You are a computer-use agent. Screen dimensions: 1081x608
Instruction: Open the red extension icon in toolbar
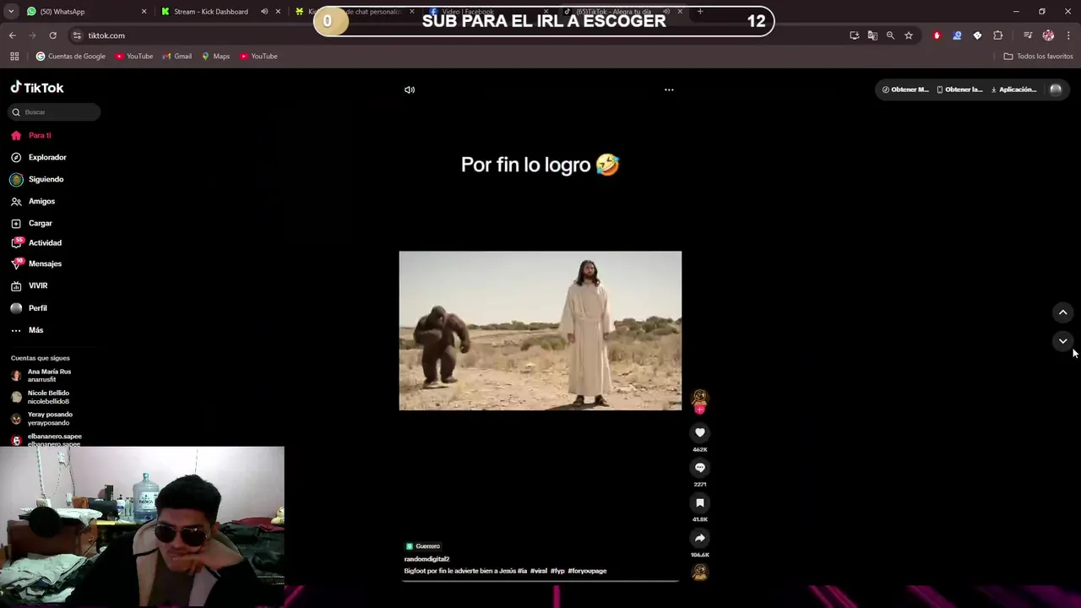[937, 35]
